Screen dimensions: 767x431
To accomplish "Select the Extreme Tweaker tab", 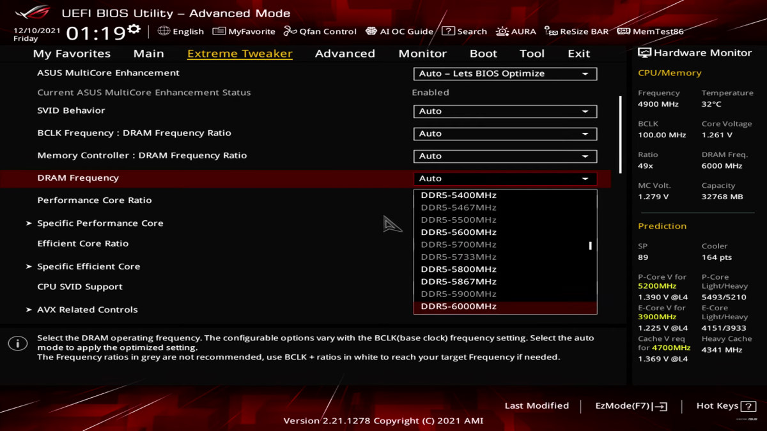I will [240, 54].
